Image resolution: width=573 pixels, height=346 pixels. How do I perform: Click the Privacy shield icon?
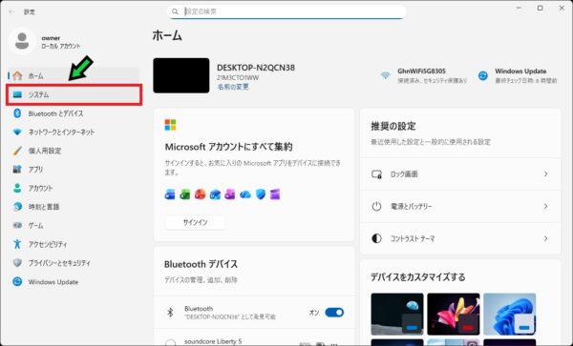point(17,262)
